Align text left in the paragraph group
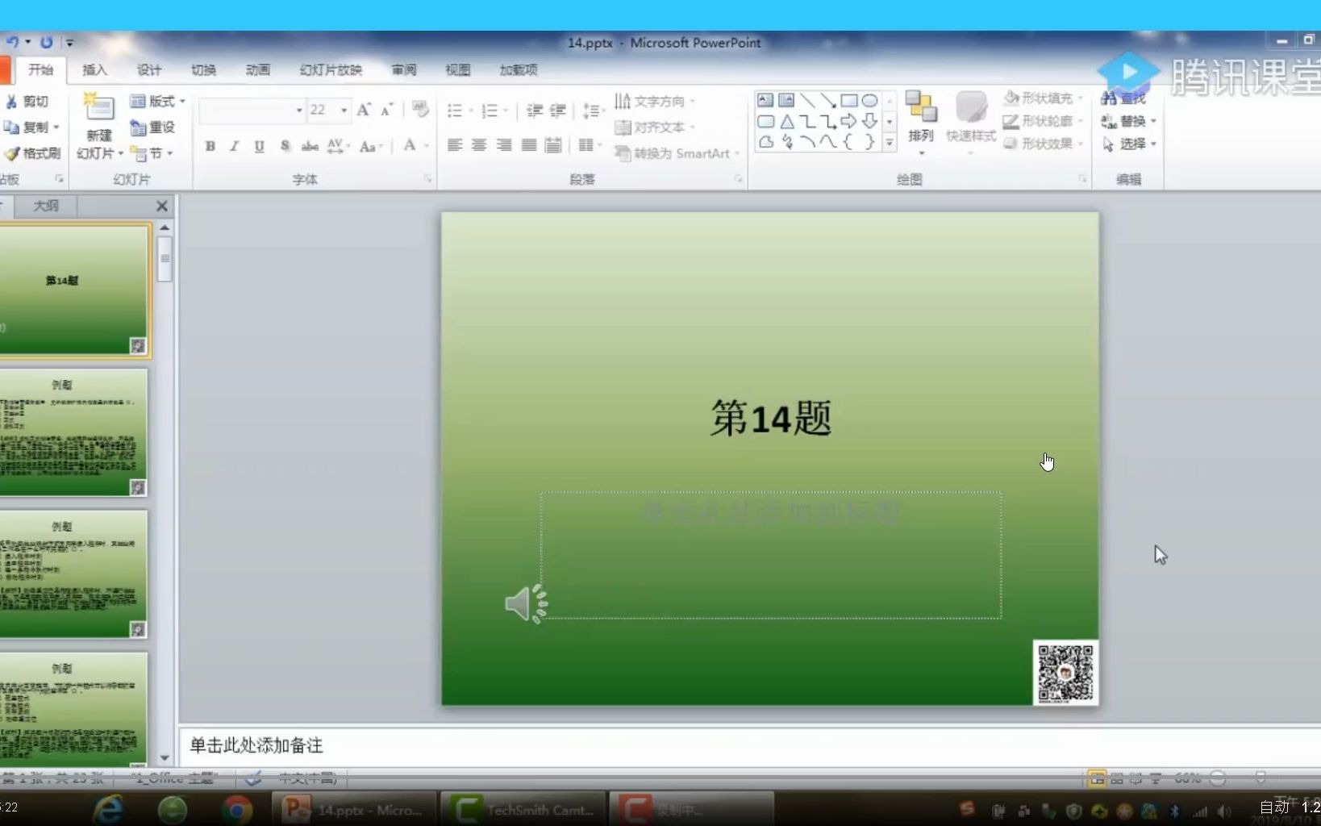The image size is (1321, 826). (455, 145)
